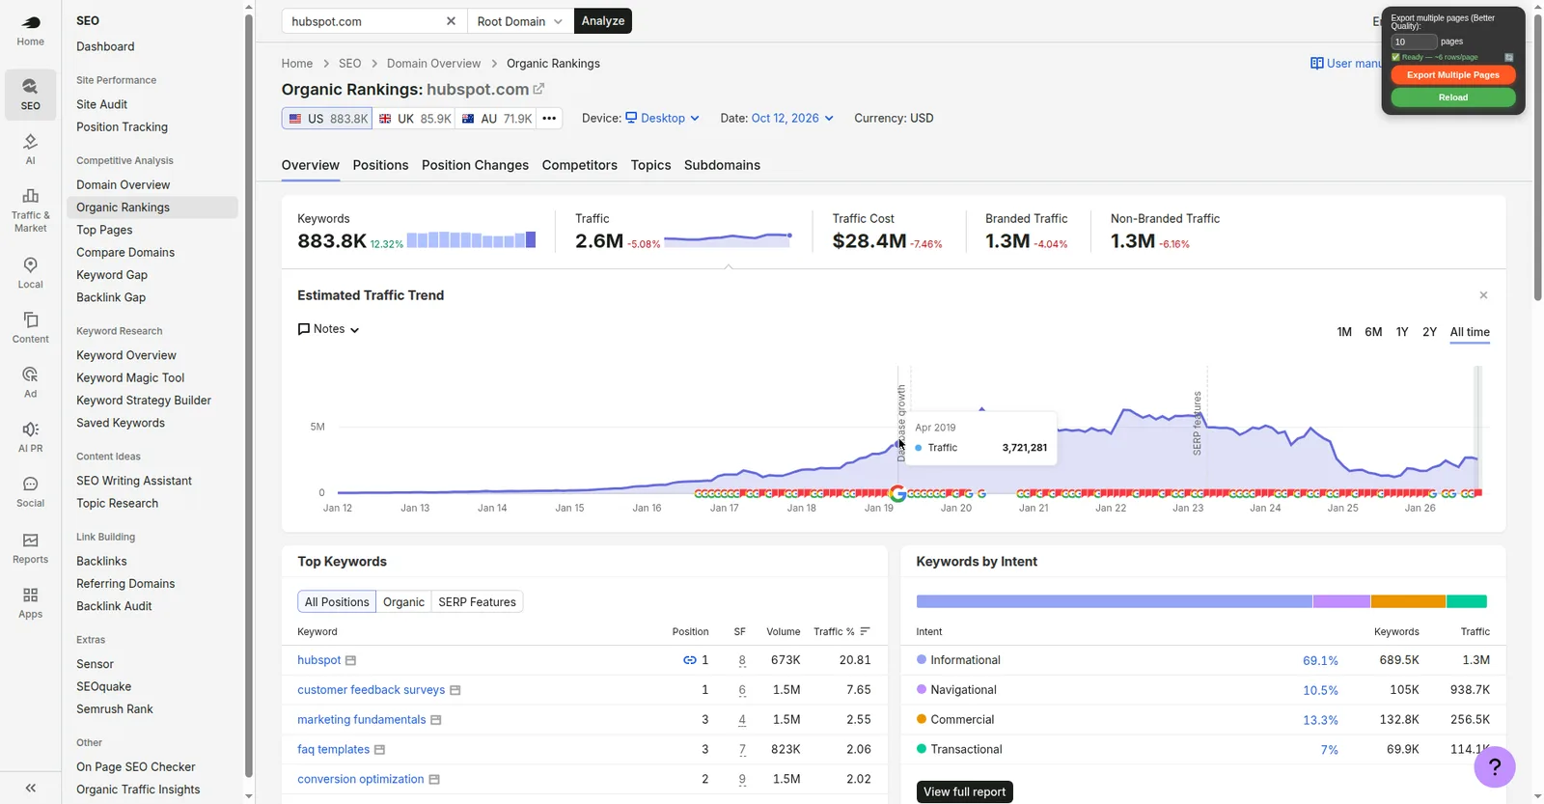Open the Apps section in the left rail
This screenshot has width=1544, height=804.
pyautogui.click(x=30, y=603)
